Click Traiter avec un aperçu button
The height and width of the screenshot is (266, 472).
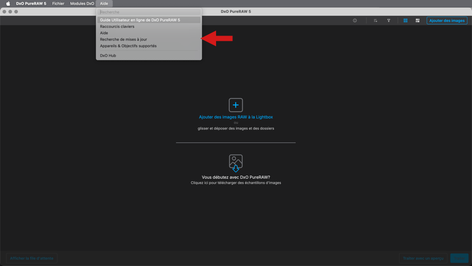tap(423, 258)
